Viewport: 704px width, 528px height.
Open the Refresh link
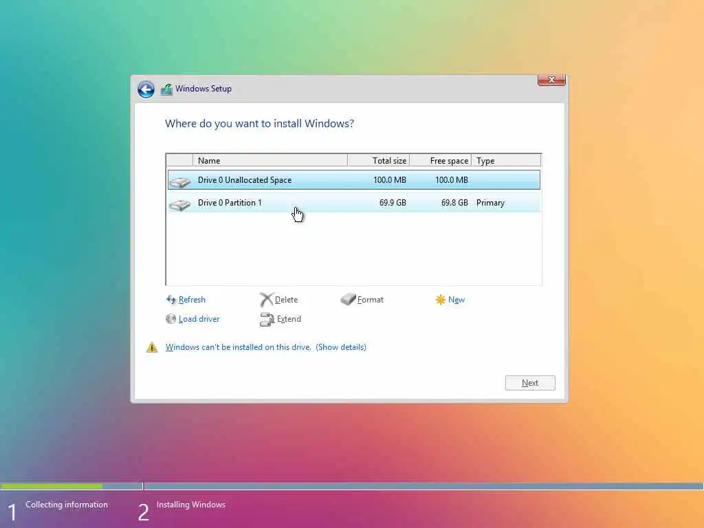pos(192,300)
